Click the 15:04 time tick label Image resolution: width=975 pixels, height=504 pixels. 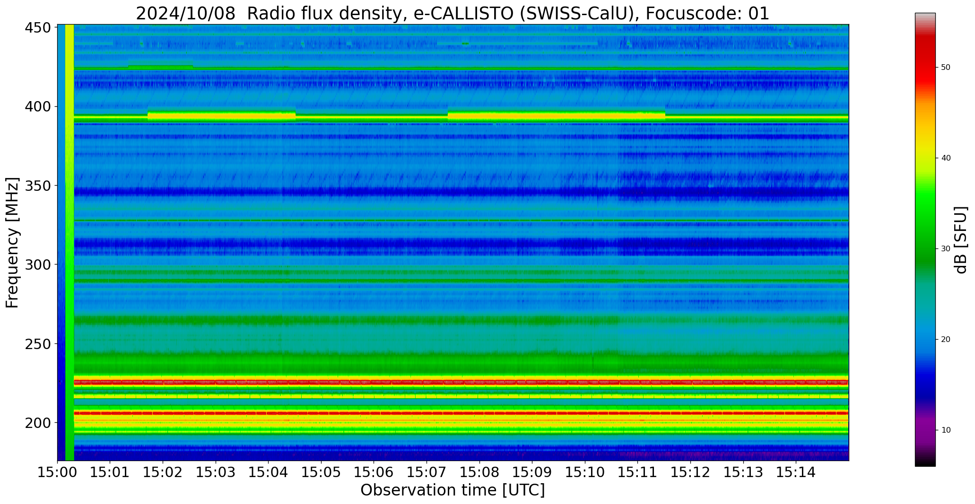coord(269,472)
